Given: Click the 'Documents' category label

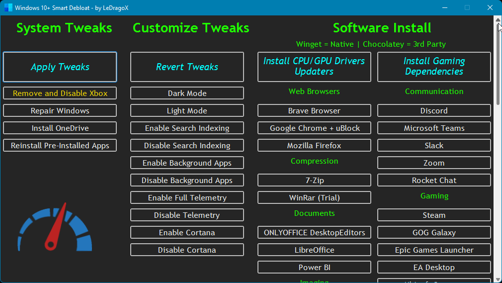Looking at the screenshot, I should [x=315, y=213].
